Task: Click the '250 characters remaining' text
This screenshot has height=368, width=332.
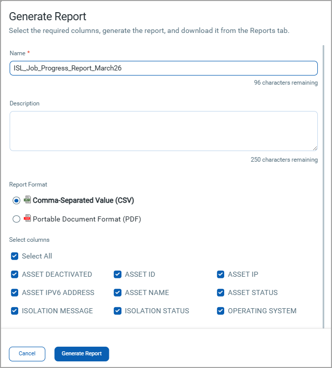Action: (284, 160)
